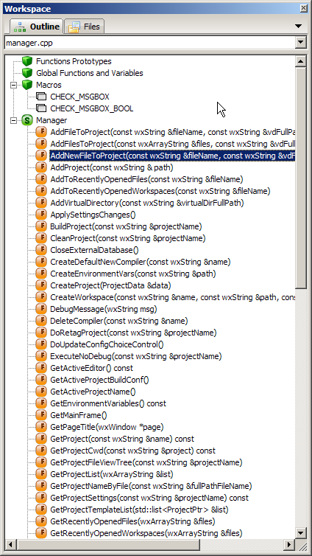Viewport: 312px width, 556px height.
Task: Click the CHECK_MSGBOX_BOOL macro icon
Action: pos(41,108)
